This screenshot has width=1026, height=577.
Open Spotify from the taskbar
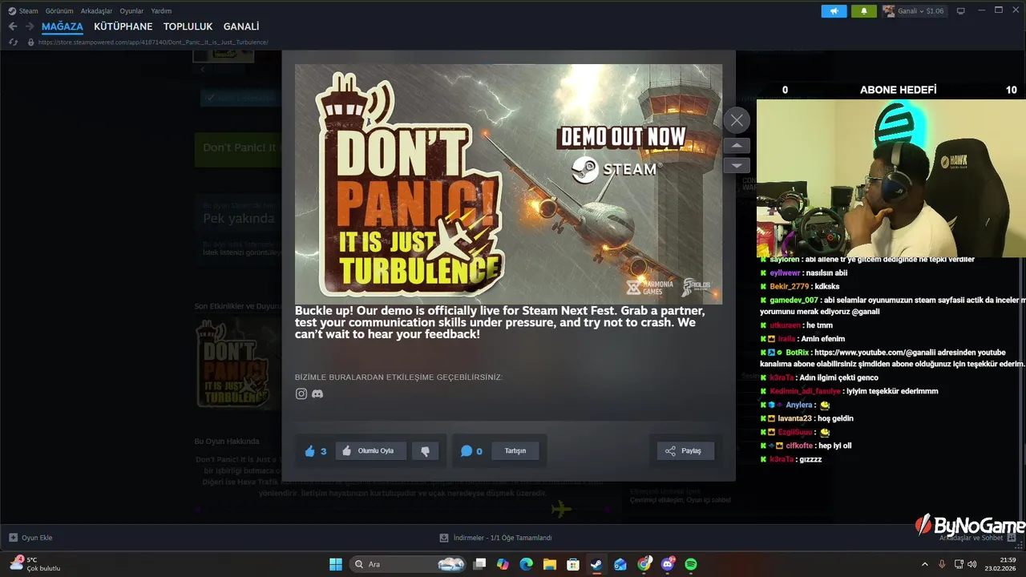[x=691, y=564]
